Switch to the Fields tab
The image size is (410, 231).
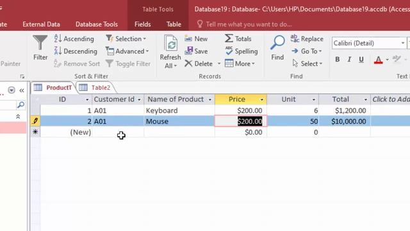click(142, 24)
